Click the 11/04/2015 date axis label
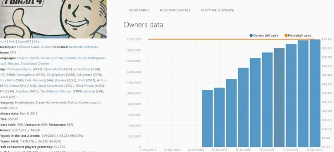334x152 pixels. [x=148, y=150]
